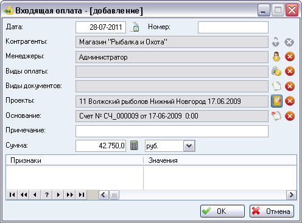
Task: Cancel with the Отмена button
Action: 272,211
